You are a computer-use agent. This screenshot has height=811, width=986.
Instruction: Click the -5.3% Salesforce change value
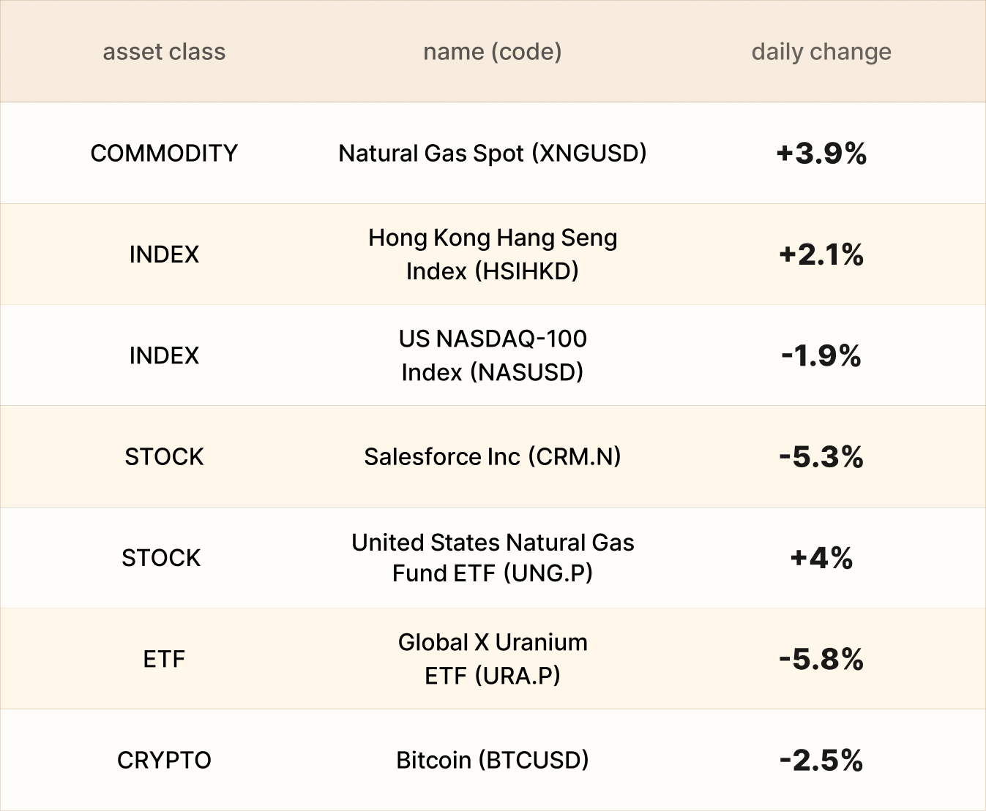point(821,457)
